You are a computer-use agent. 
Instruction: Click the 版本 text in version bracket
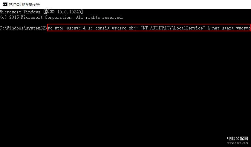pos(50,12)
